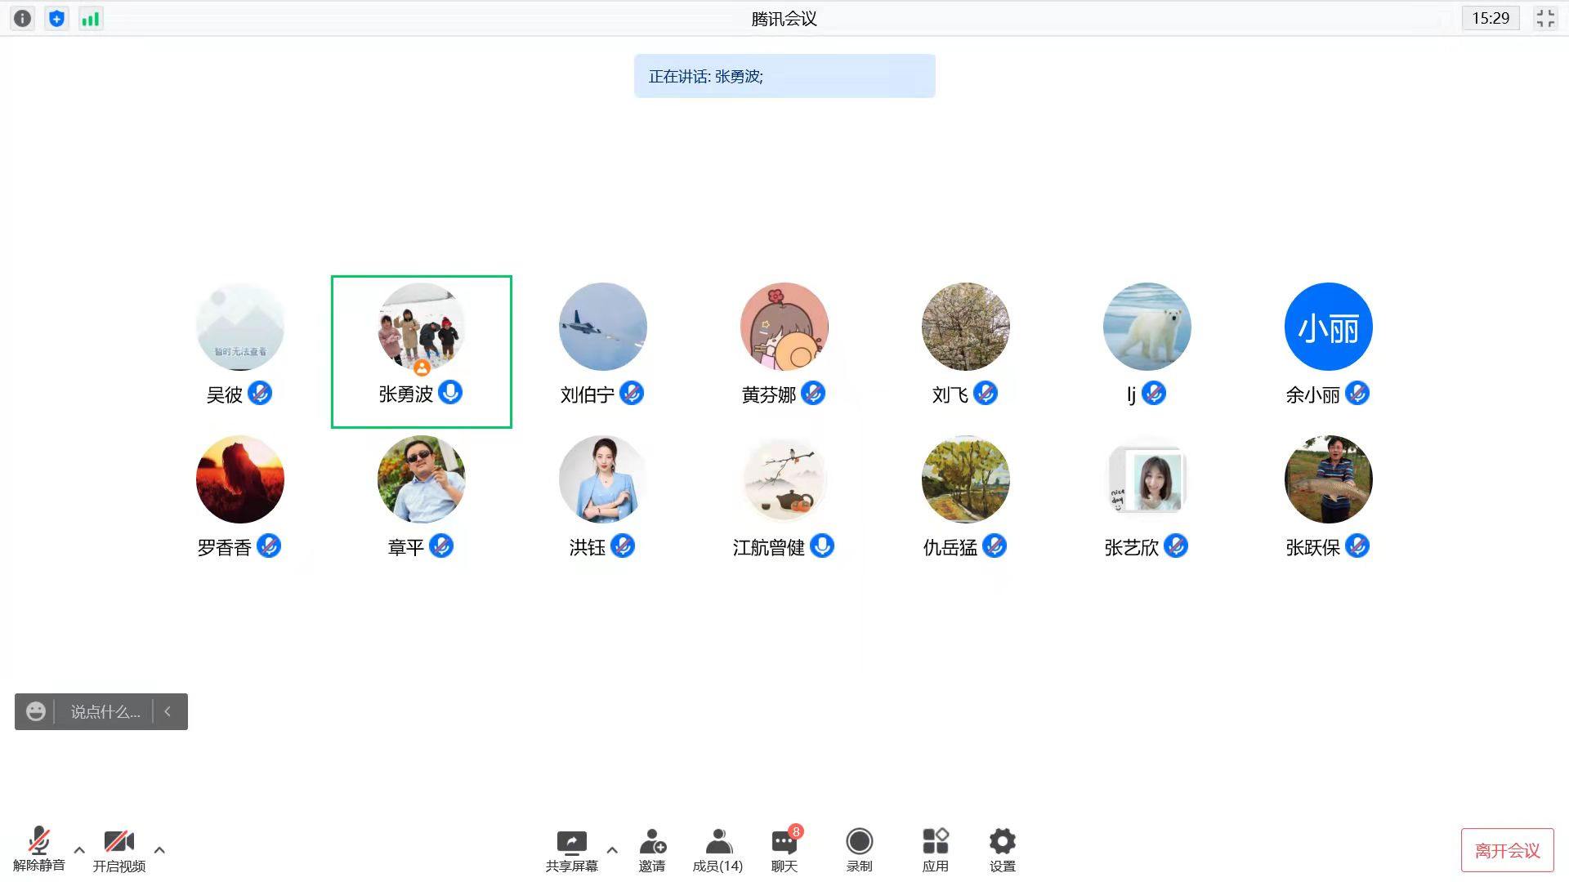
Task: Exit full-screen mode icon
Action: [x=1544, y=18]
